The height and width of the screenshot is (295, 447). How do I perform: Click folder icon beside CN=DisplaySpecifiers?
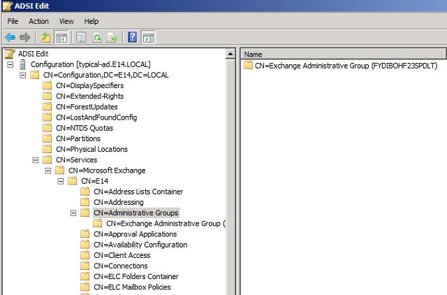click(47, 85)
